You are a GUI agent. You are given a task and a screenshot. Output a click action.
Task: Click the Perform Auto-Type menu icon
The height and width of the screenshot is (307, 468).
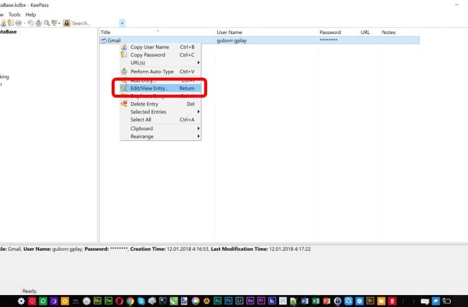tap(124, 71)
